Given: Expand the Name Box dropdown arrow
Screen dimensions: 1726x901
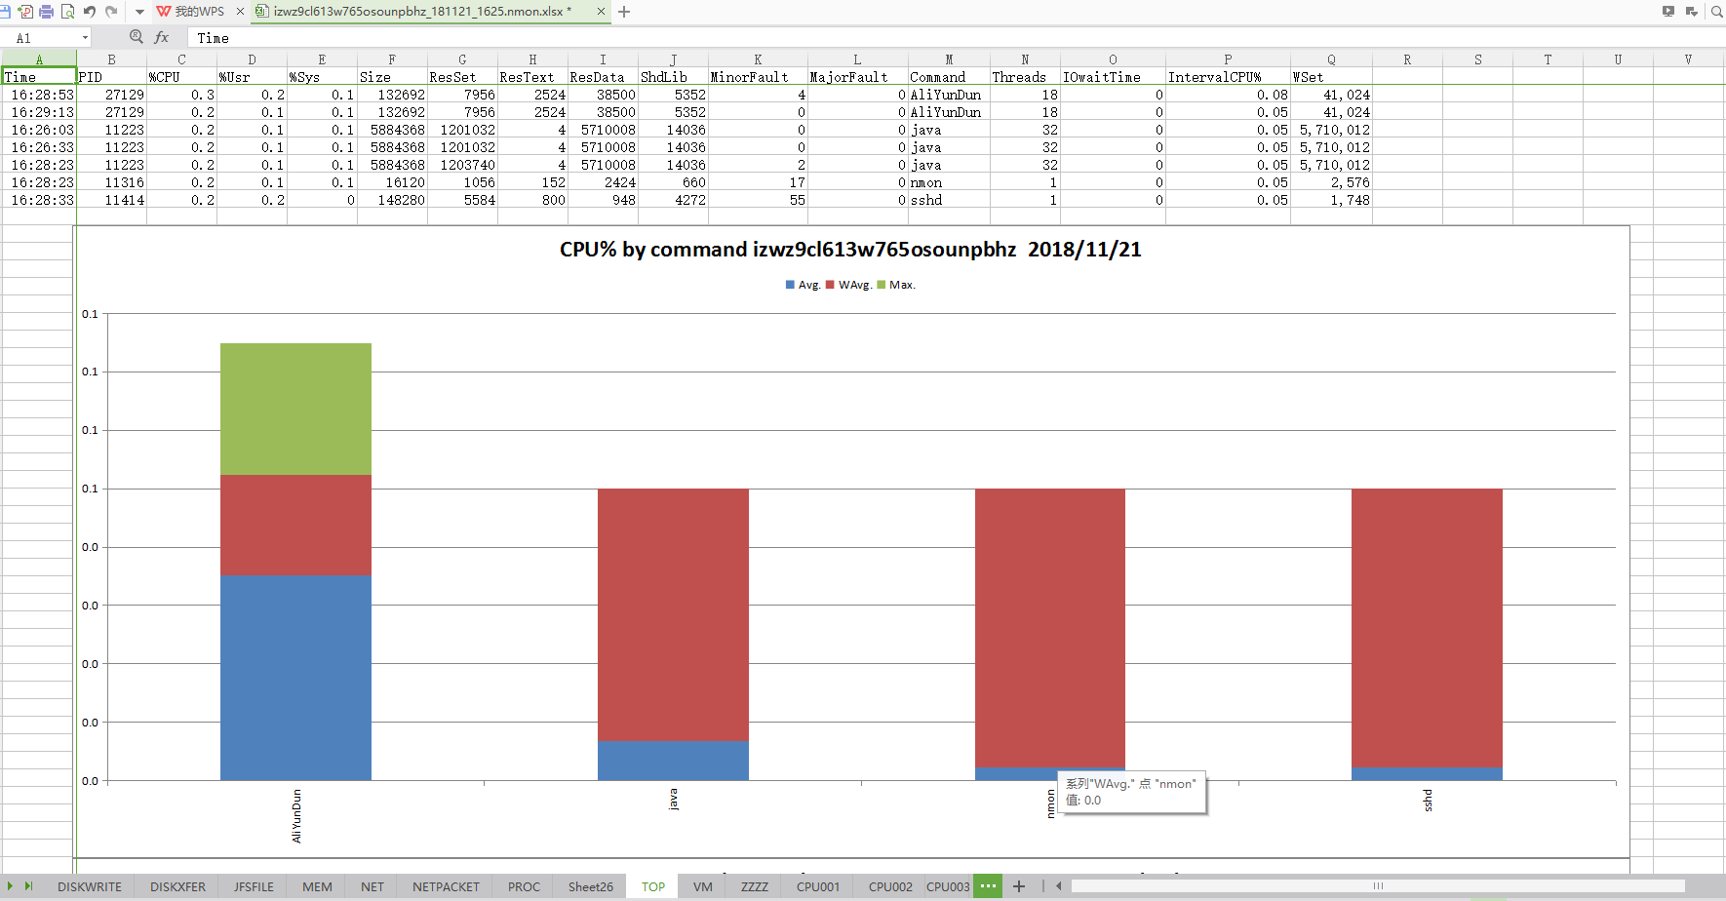Looking at the screenshot, I should [x=85, y=38].
